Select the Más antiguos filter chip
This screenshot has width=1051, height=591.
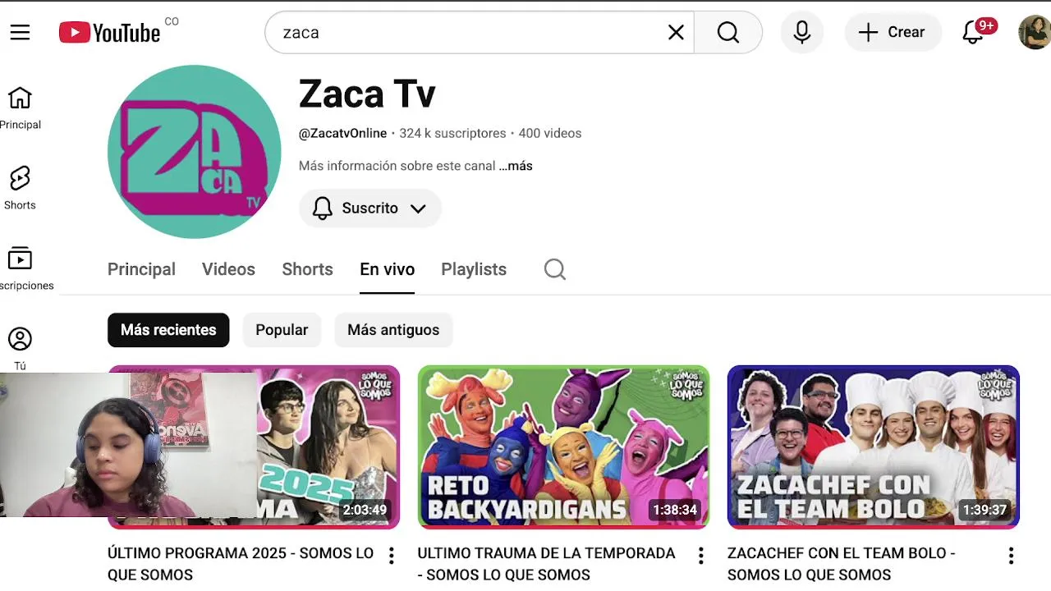393,330
